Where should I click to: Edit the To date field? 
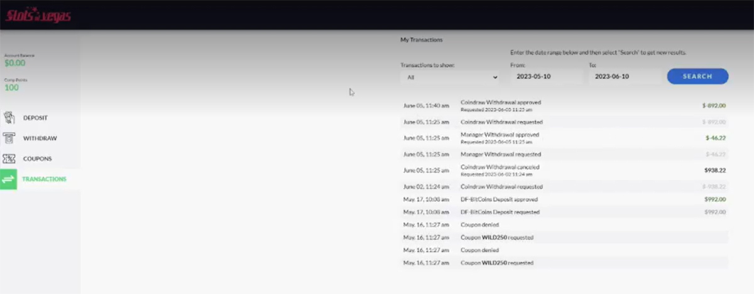pos(625,76)
